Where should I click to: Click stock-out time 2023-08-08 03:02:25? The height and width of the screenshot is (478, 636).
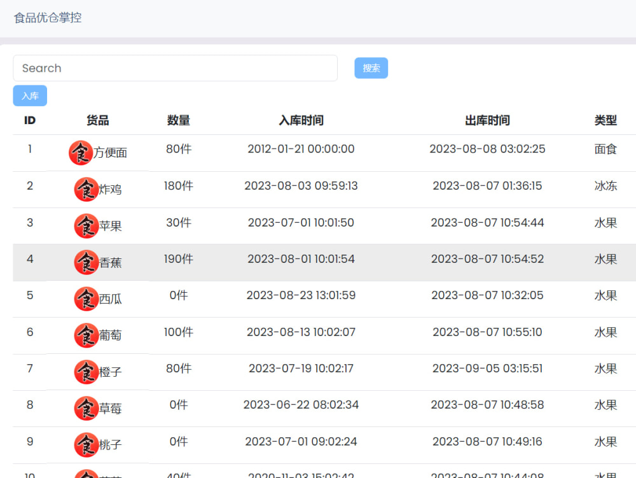[x=487, y=149]
